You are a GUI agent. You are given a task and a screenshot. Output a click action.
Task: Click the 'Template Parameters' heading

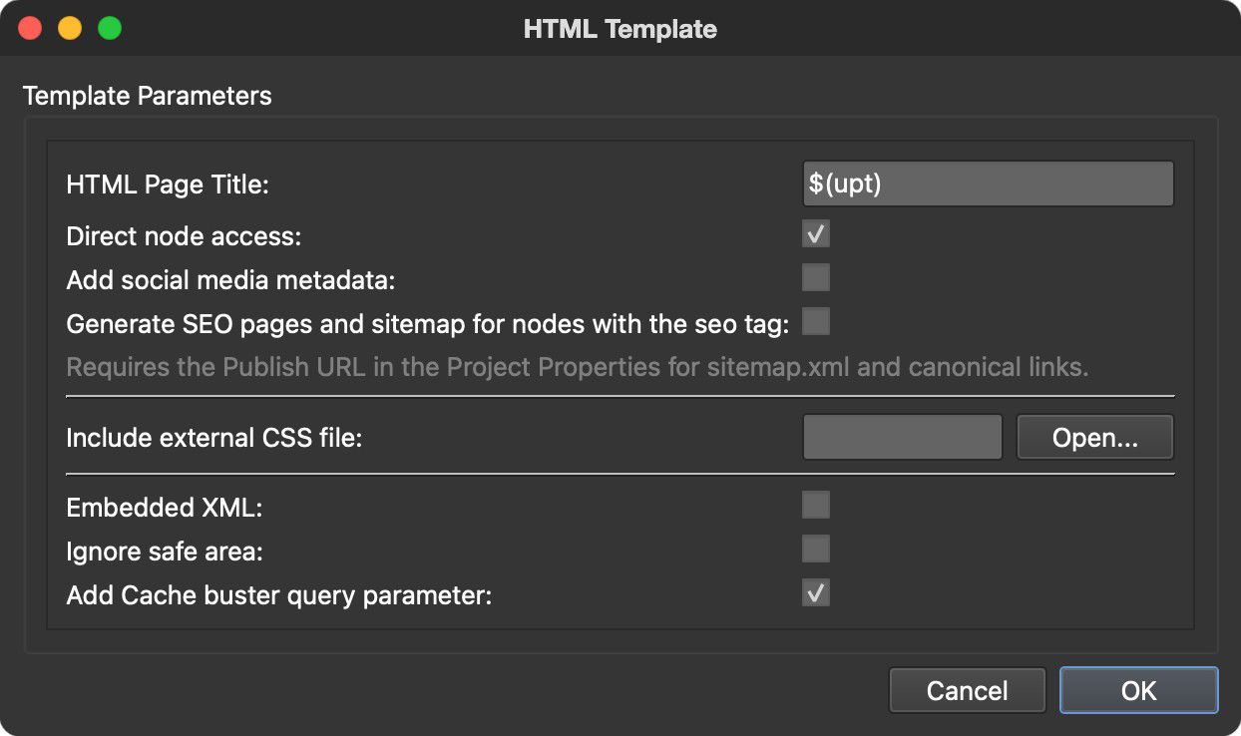tap(147, 96)
